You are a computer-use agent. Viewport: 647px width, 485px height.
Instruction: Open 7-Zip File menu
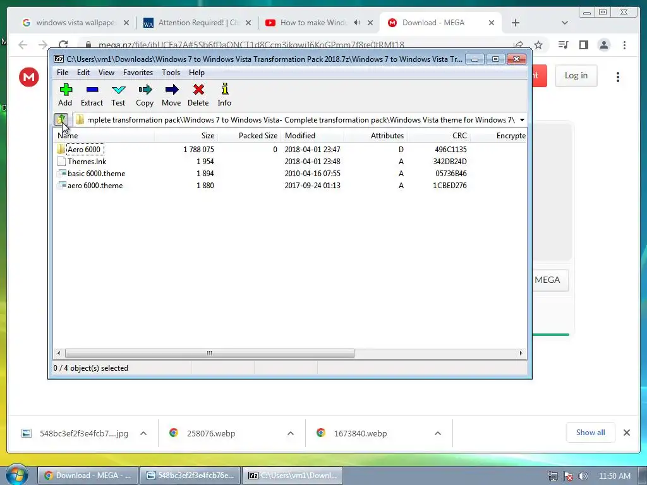(x=63, y=73)
